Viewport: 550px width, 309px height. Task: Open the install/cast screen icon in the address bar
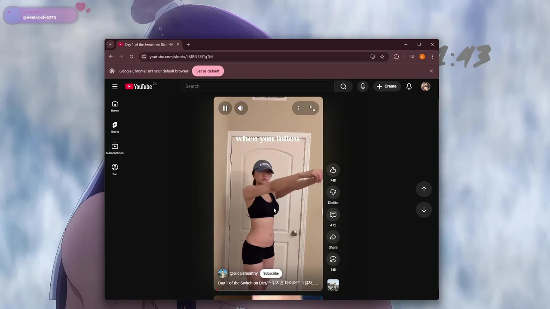373,57
